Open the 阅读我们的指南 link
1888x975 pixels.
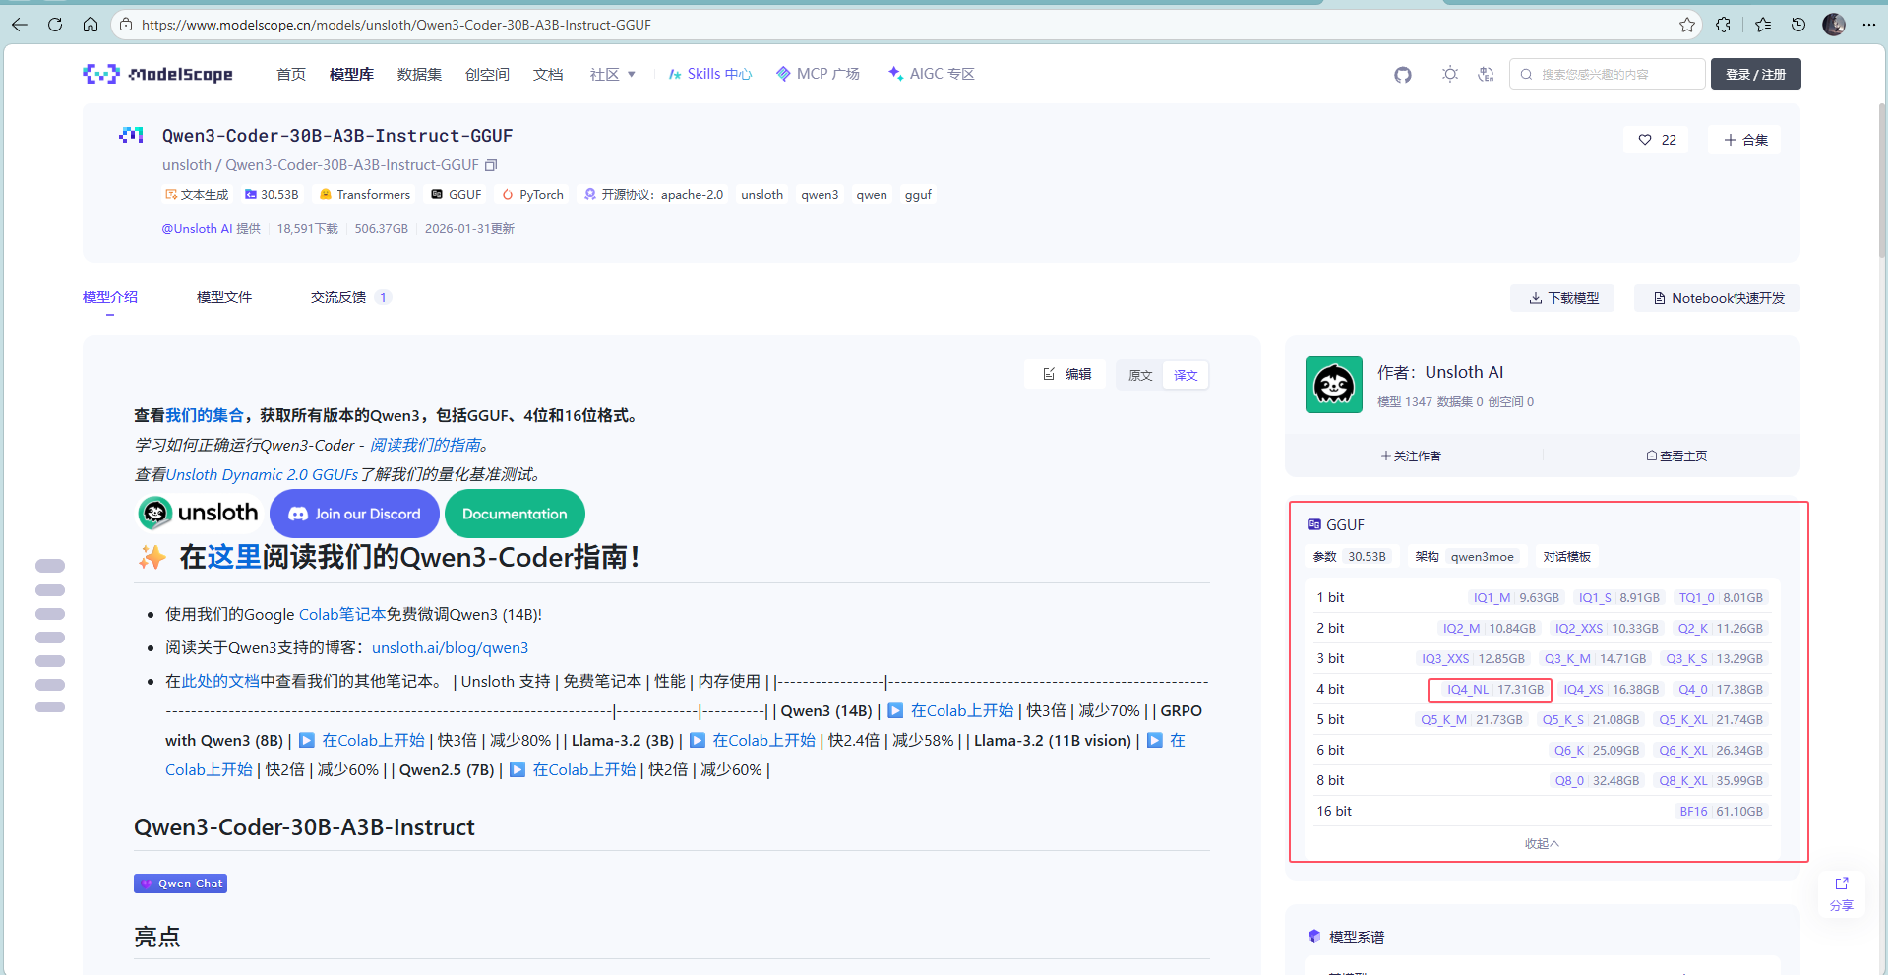click(x=426, y=445)
